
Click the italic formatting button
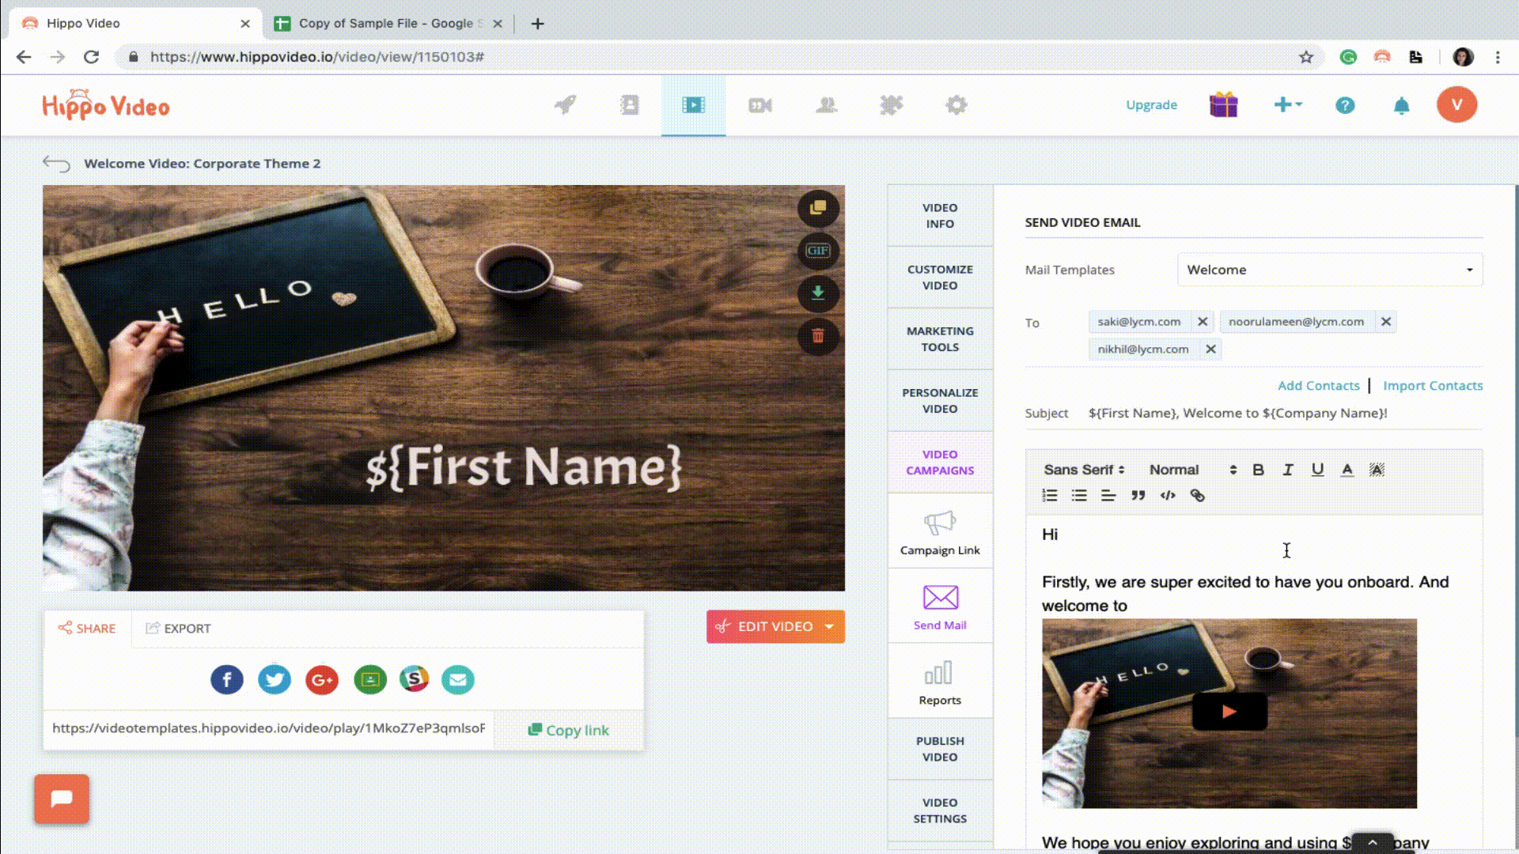(1287, 469)
